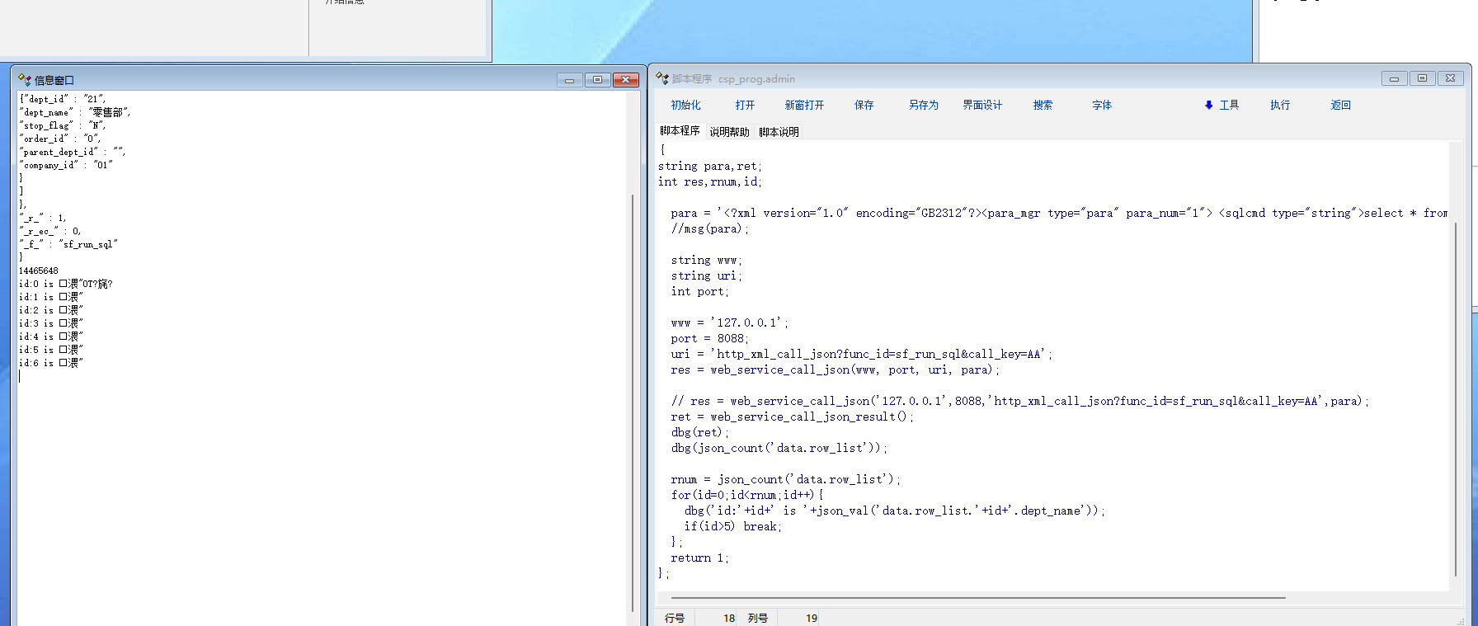The width and height of the screenshot is (1478, 626).
Task: Expand the 工具 tools dropdown
Action: pos(1222,106)
